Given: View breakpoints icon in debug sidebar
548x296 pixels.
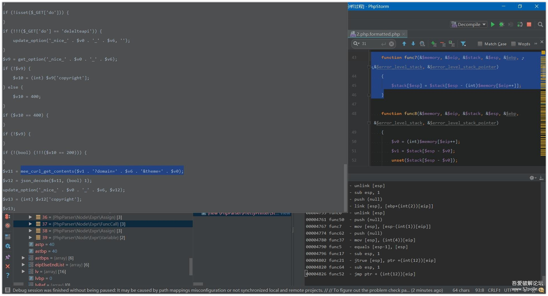Looking at the screenshot, I should 8,217.
